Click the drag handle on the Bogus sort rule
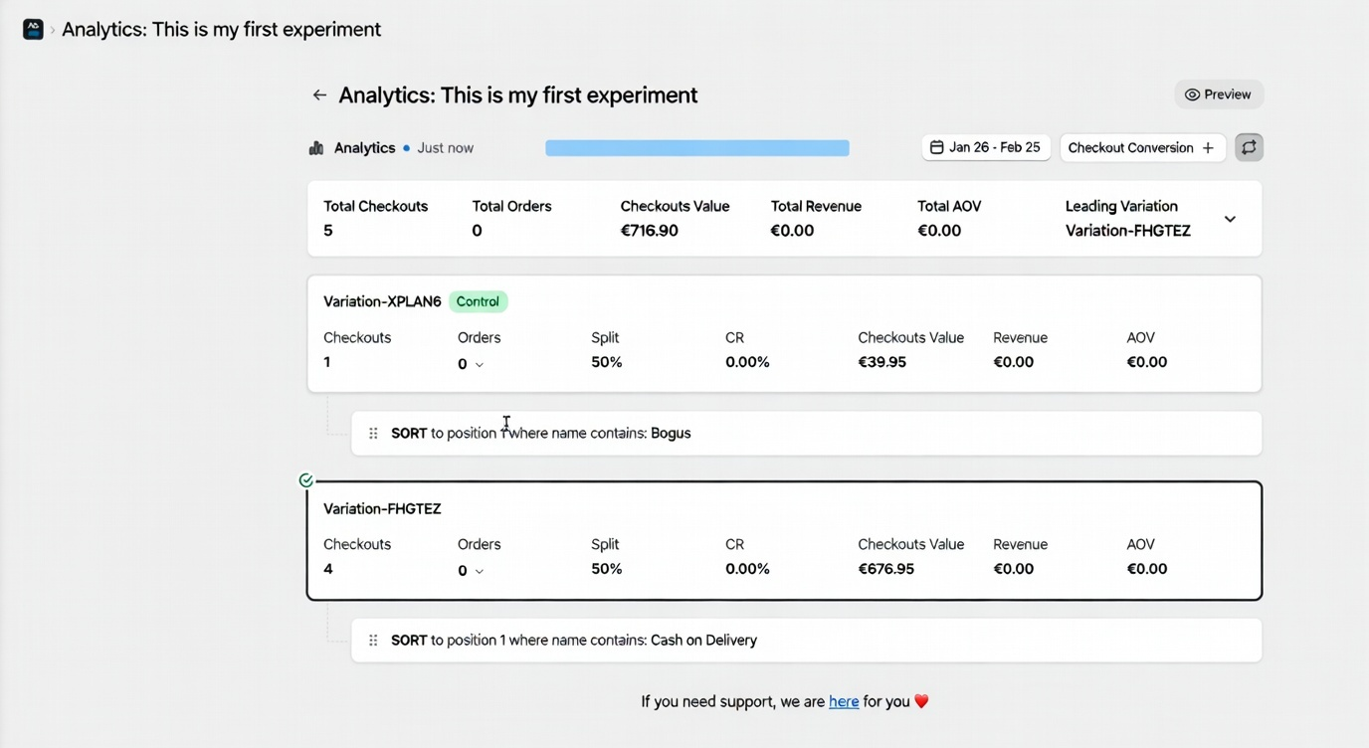Screen dimensions: 1369x748 (373, 434)
